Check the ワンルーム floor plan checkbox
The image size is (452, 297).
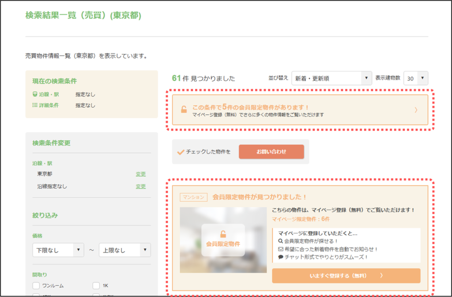tap(36, 286)
